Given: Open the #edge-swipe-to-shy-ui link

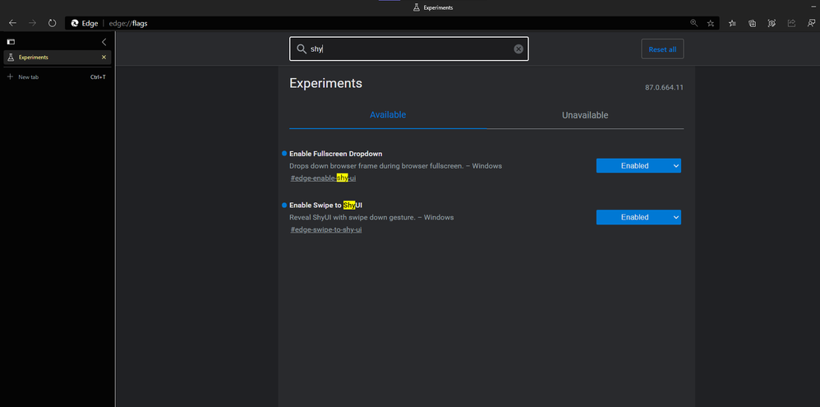Looking at the screenshot, I should coord(326,229).
